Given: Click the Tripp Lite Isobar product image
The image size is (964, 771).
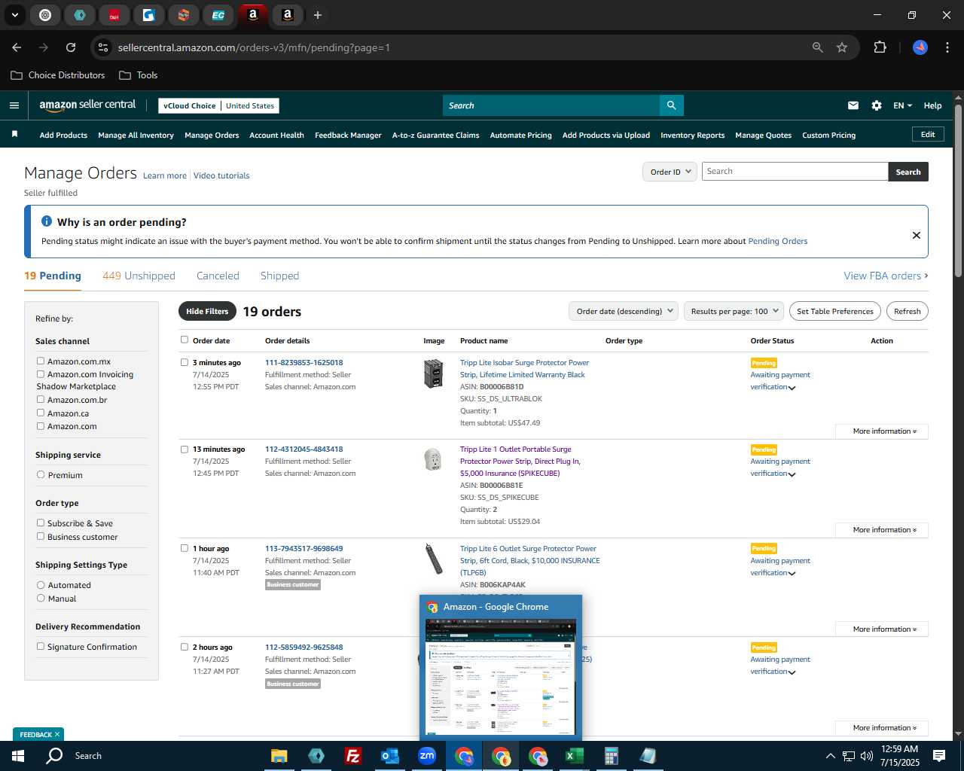Looking at the screenshot, I should pyautogui.click(x=433, y=373).
